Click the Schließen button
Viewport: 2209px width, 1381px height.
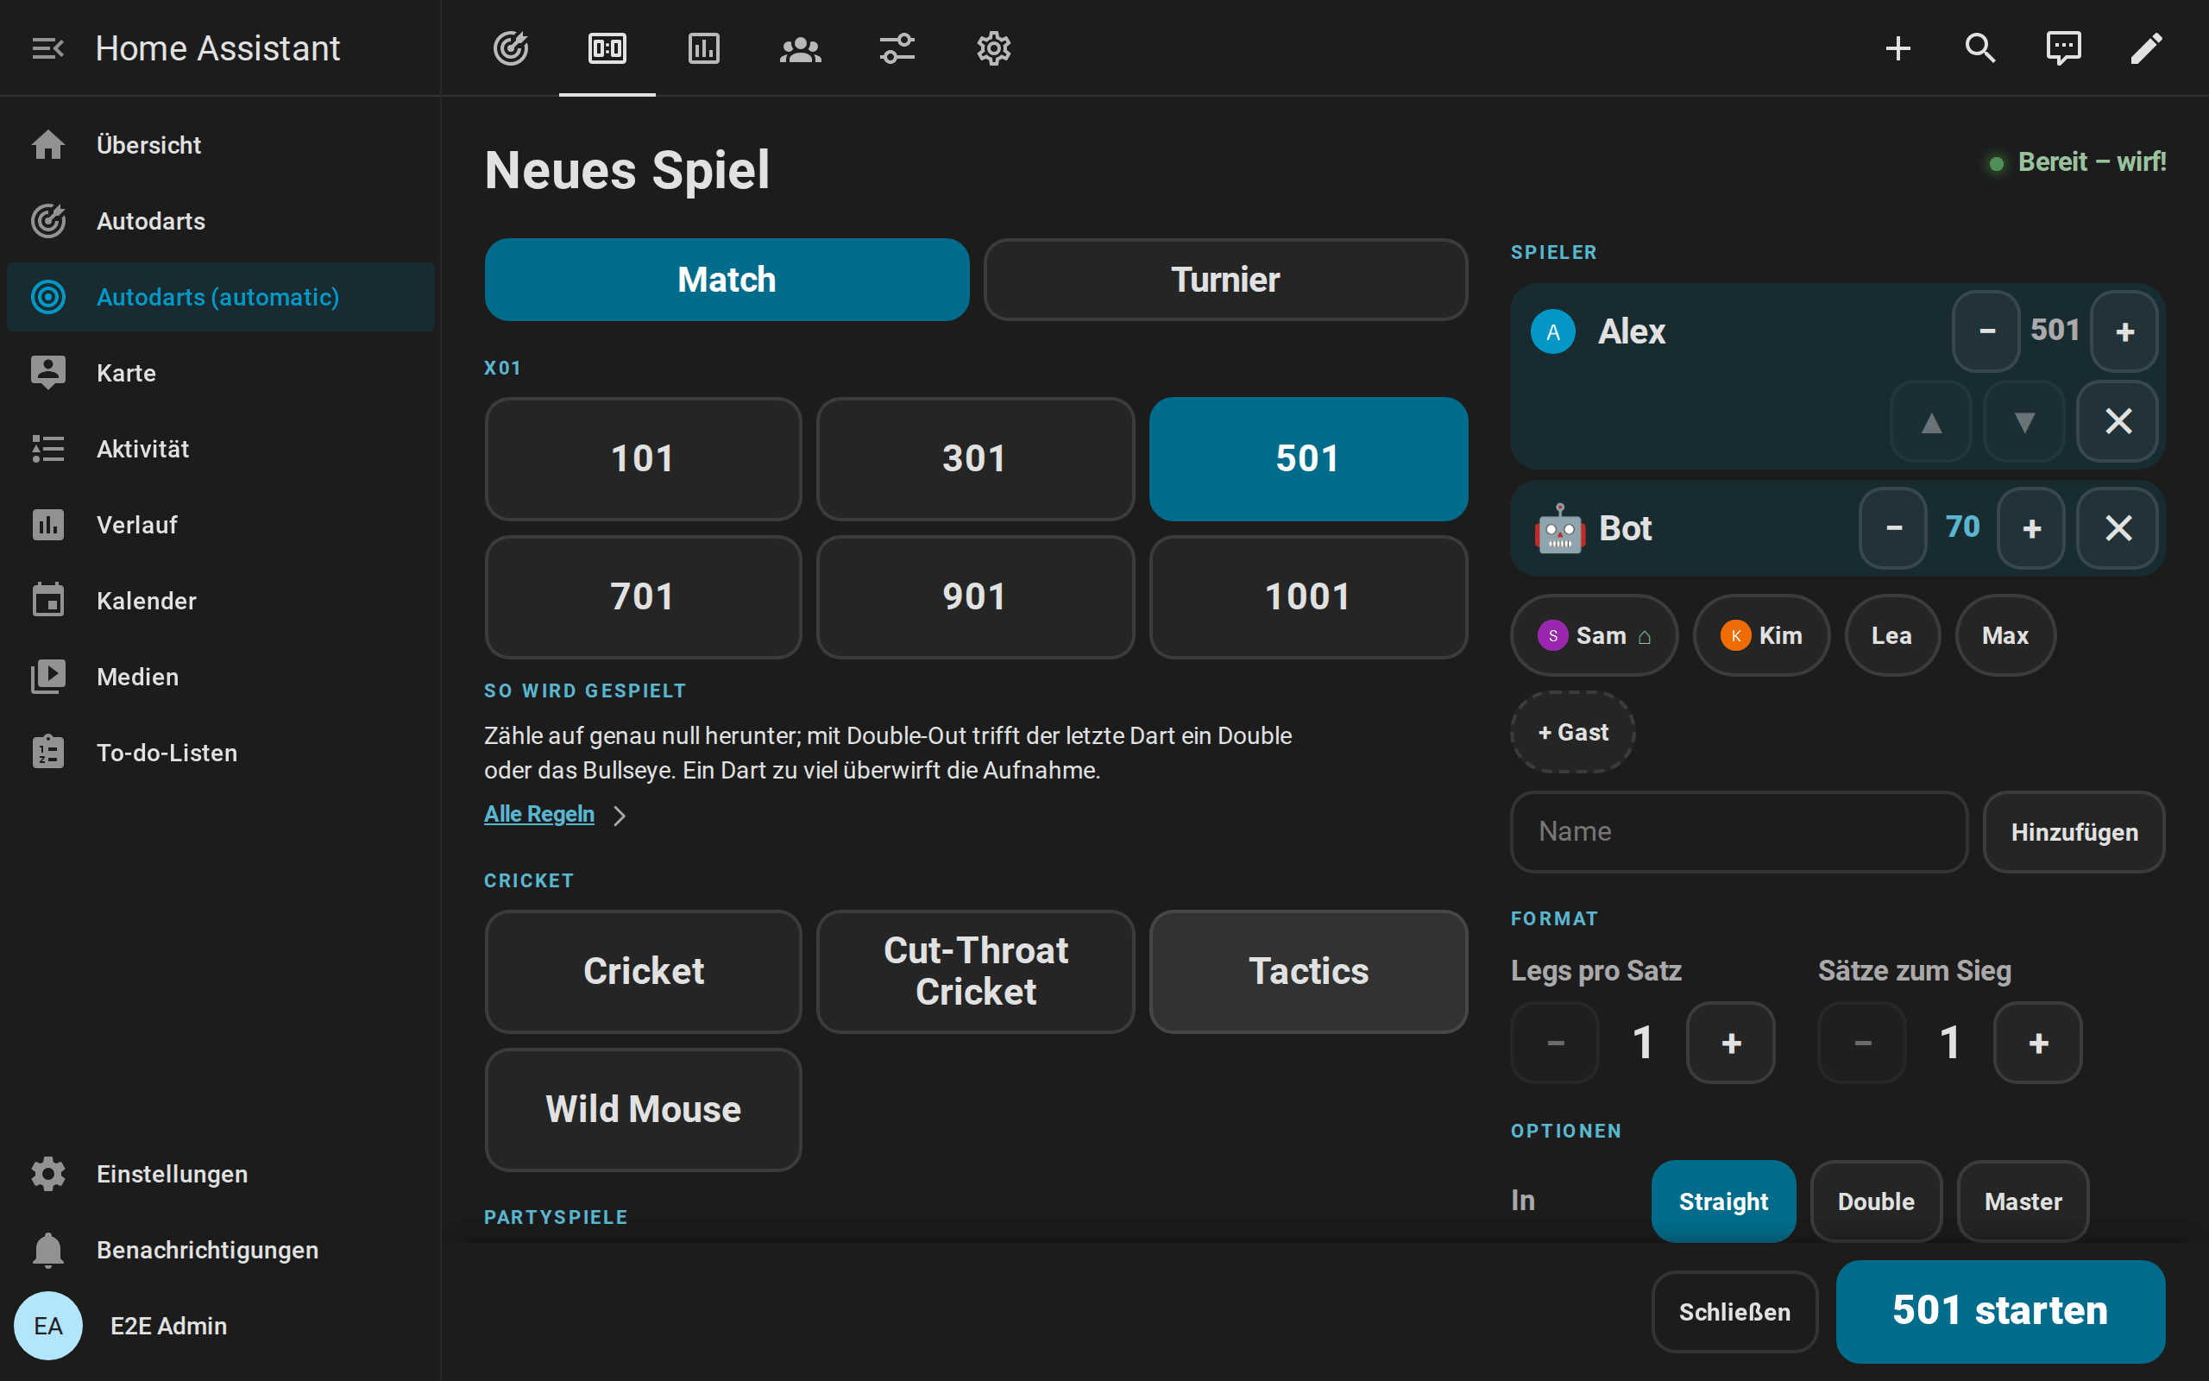coord(1734,1312)
